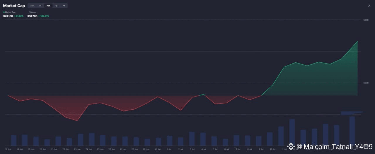
Task: Click the 2 Jul axis label
Action: tap(180, 149)
